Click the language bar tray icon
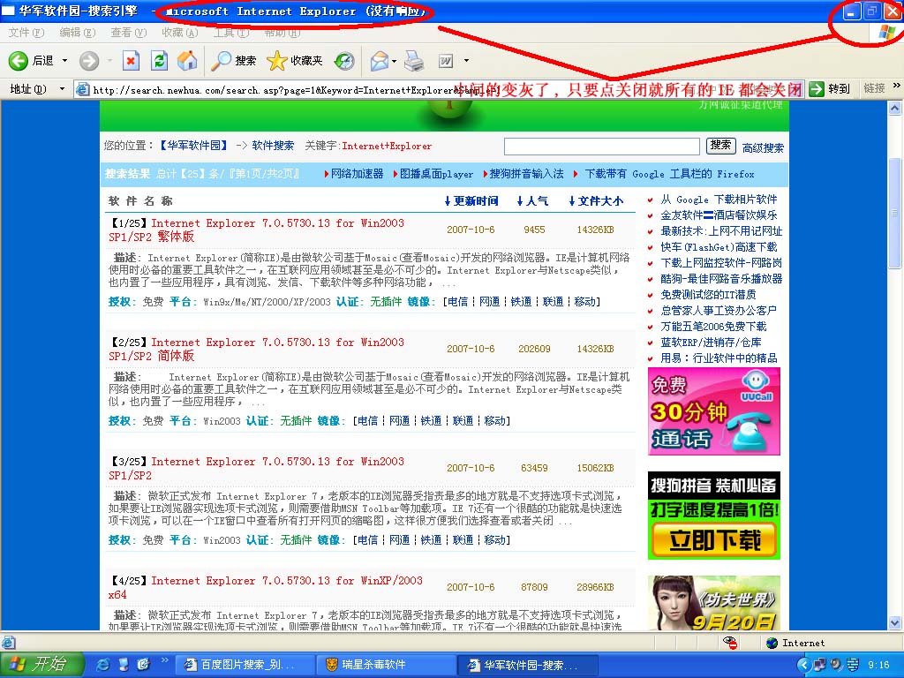 [x=852, y=665]
